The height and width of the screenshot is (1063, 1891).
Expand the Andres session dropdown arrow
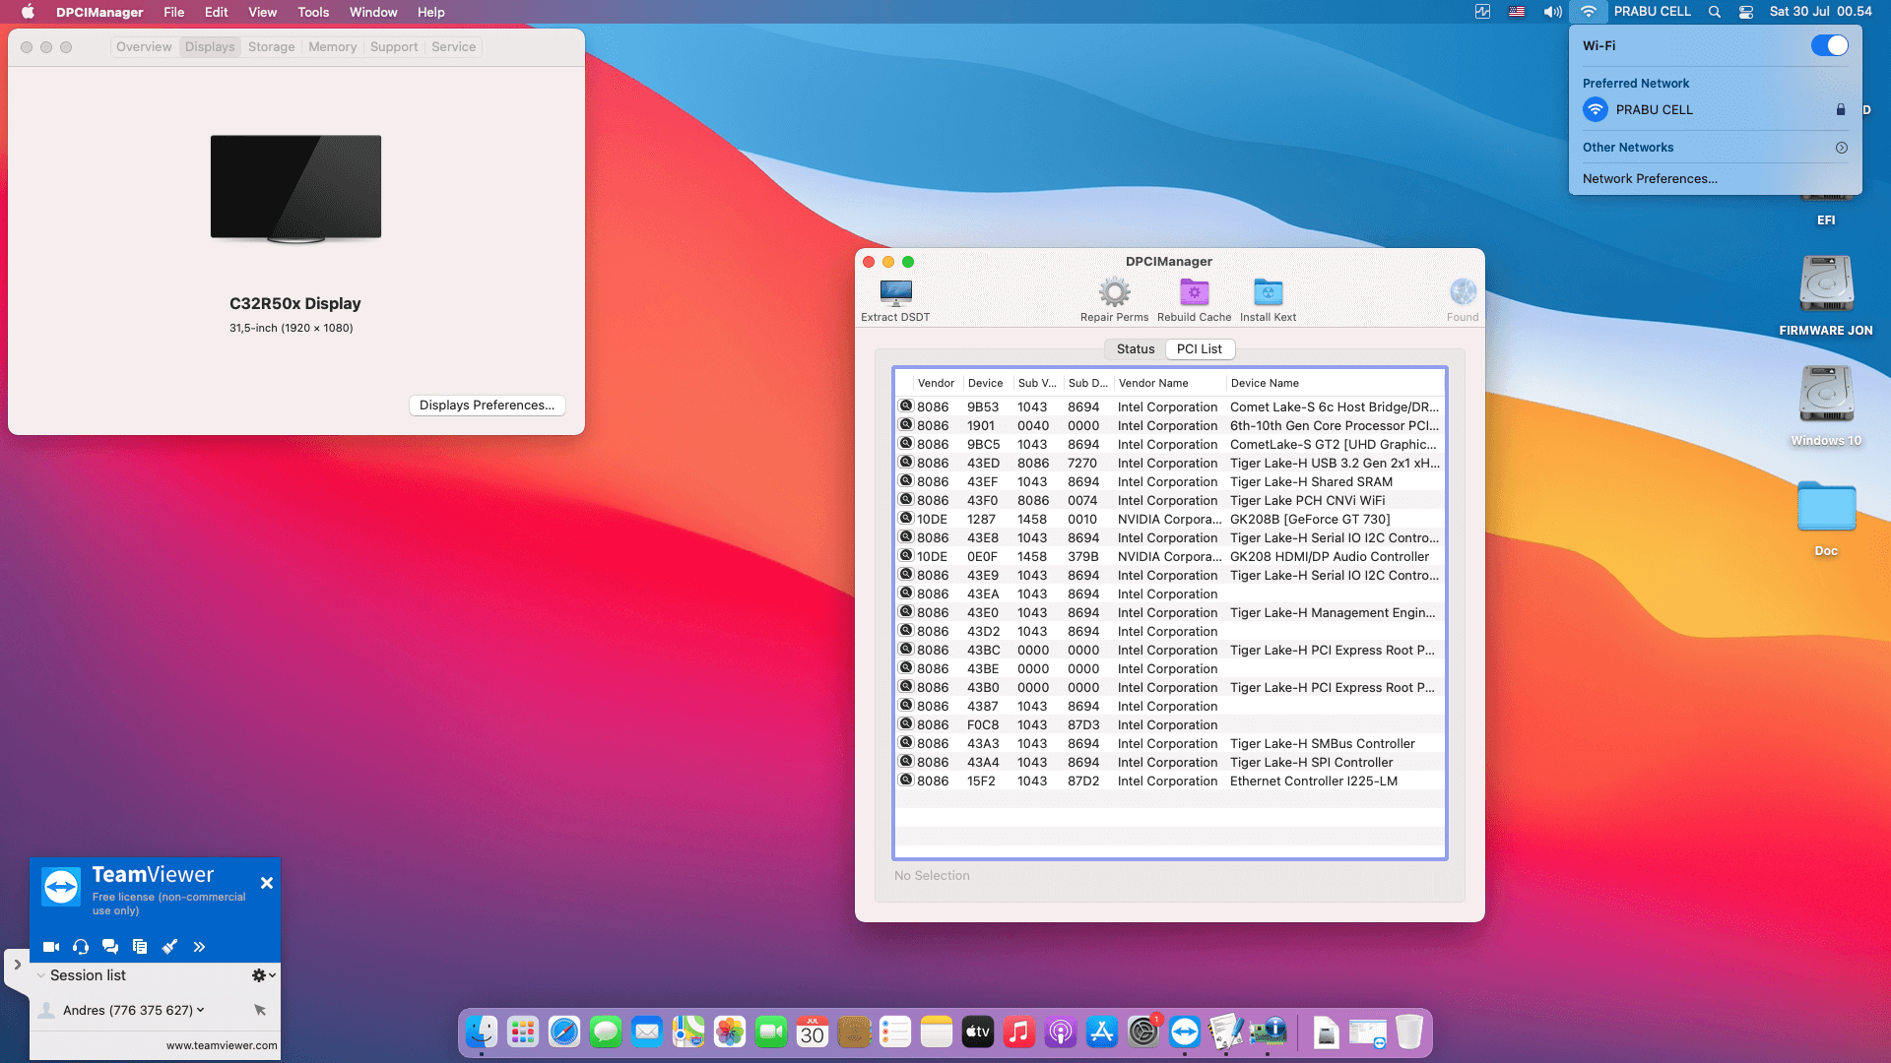[x=201, y=1010]
